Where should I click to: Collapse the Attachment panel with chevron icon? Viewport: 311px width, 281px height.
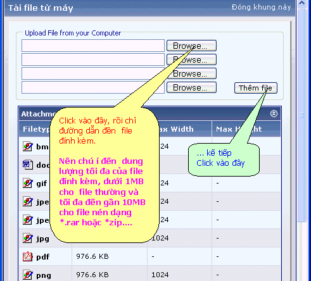click(274, 114)
